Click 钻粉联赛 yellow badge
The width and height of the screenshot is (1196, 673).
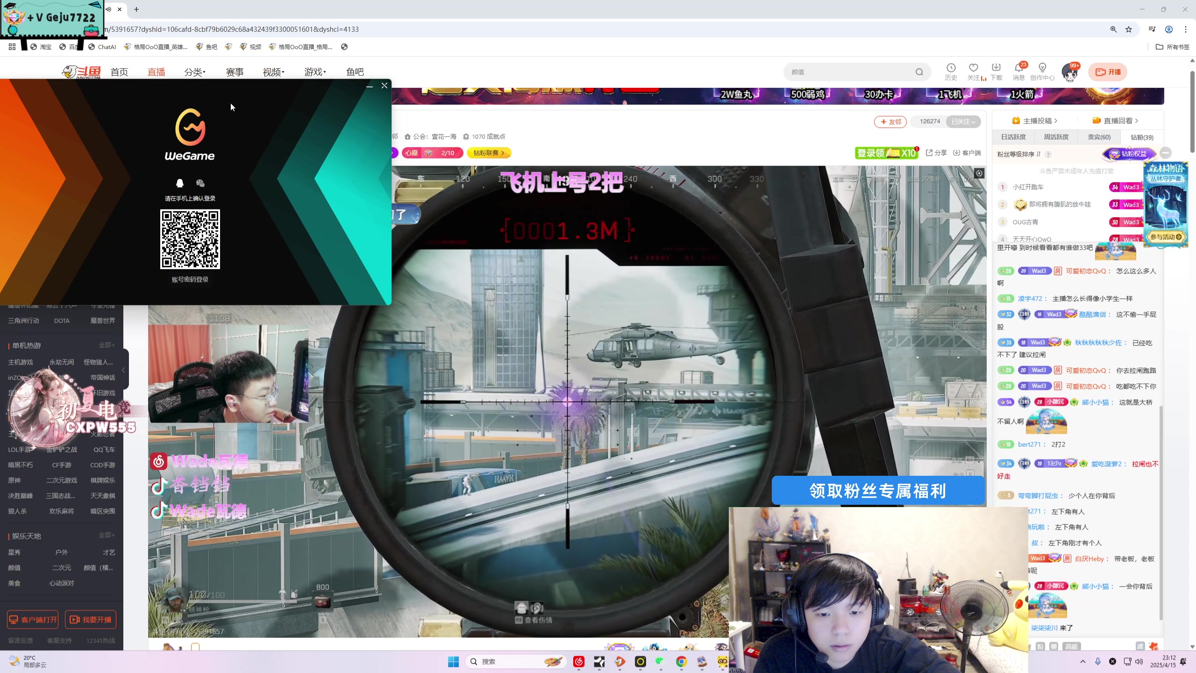489,153
